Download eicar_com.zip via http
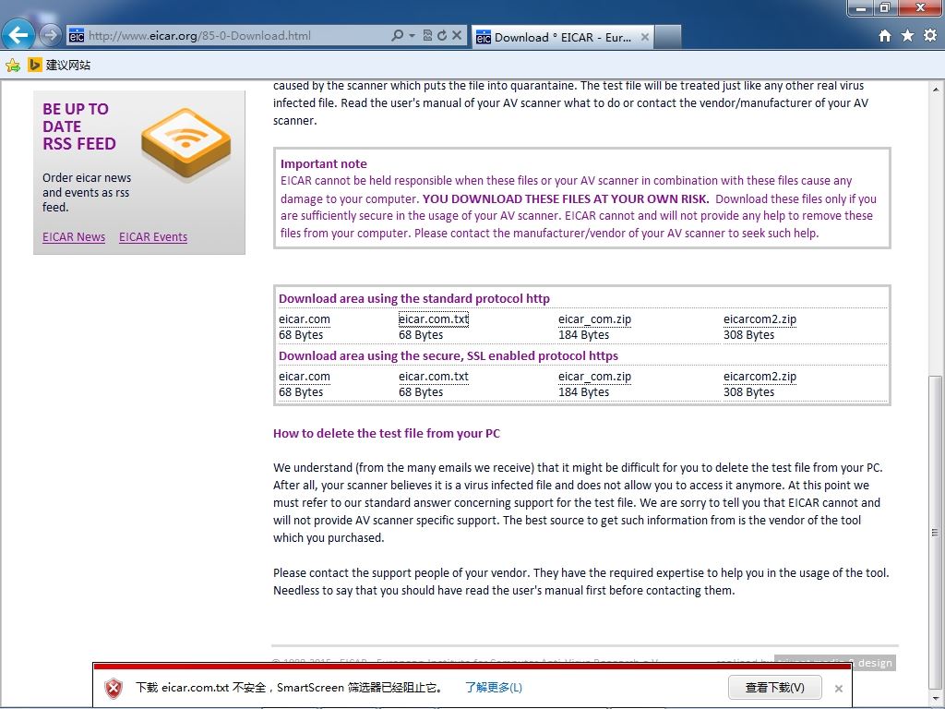The width and height of the screenshot is (945, 709). point(594,319)
